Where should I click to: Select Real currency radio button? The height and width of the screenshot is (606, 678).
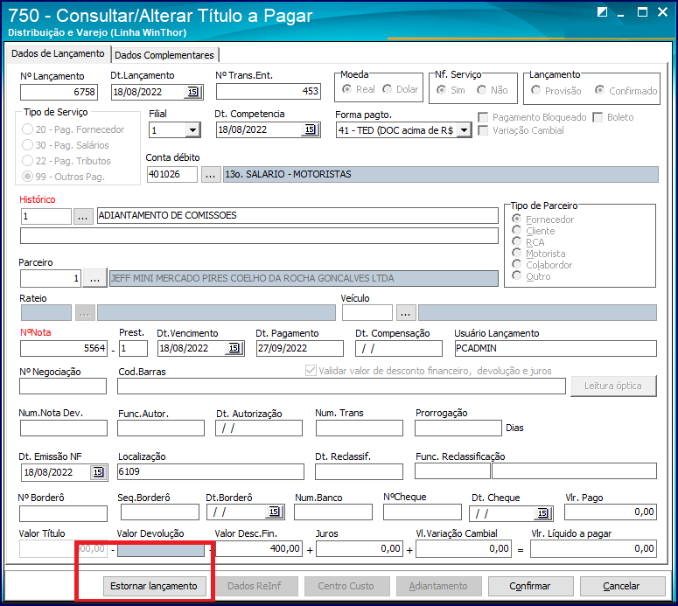[346, 89]
